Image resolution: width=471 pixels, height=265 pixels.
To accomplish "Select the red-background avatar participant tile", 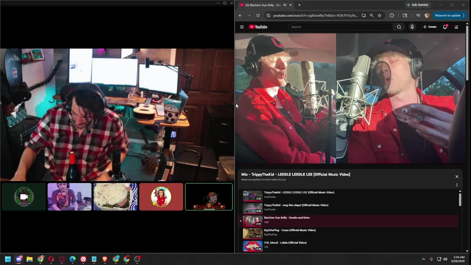I will 161,197.
